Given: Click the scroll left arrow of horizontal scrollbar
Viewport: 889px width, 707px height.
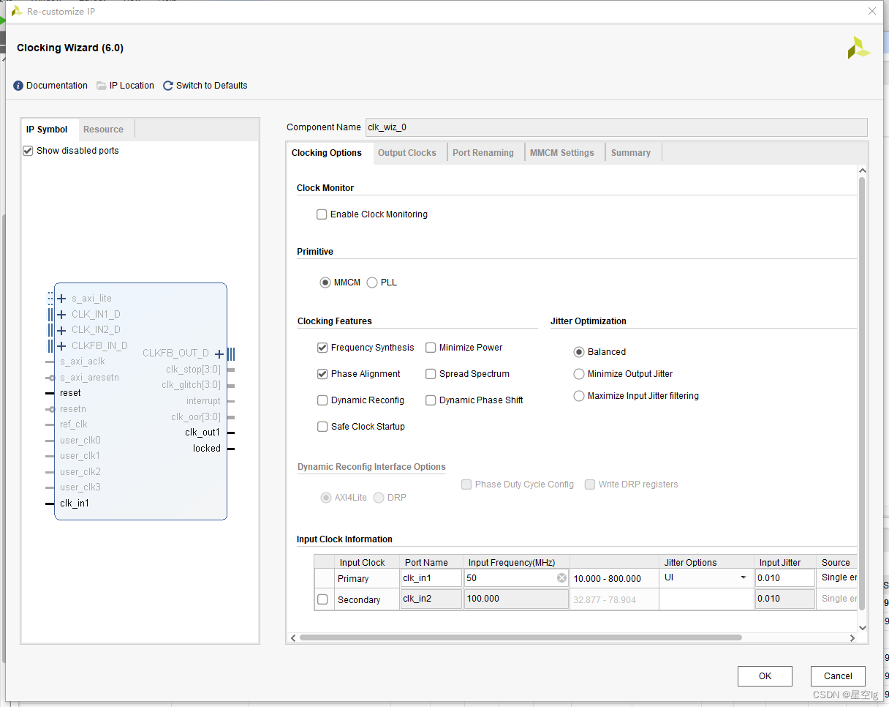Looking at the screenshot, I should pos(293,638).
